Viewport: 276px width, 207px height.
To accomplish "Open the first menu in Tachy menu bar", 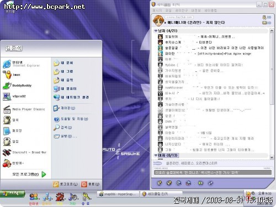I will [157, 10].
